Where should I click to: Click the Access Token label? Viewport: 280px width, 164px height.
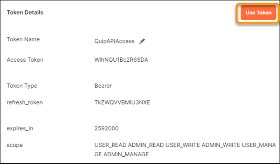pos(25,60)
